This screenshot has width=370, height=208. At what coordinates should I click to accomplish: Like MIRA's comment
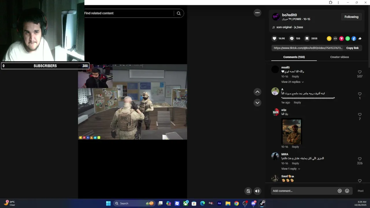[360, 159]
